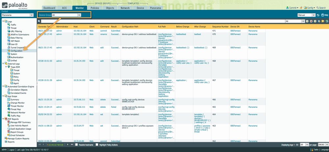Click into the log filter input field
This screenshot has width=329, height=152.
tap(163, 21)
